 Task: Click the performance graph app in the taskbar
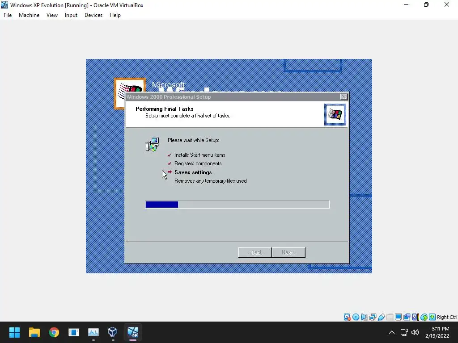point(93,332)
